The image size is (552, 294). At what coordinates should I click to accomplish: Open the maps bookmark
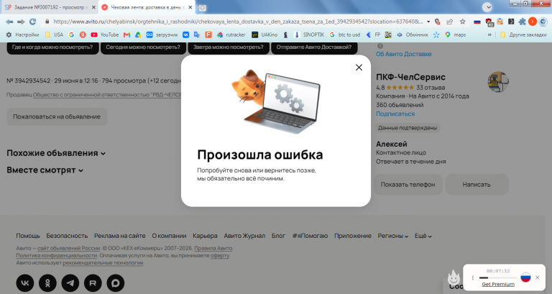pos(455,35)
